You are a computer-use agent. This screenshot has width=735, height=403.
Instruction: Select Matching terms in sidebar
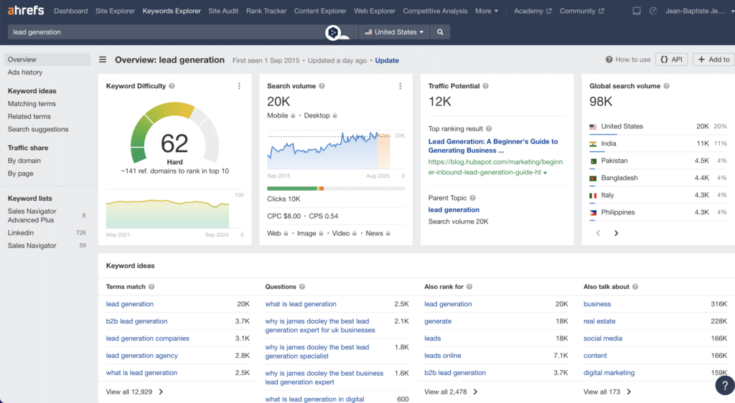pos(32,103)
